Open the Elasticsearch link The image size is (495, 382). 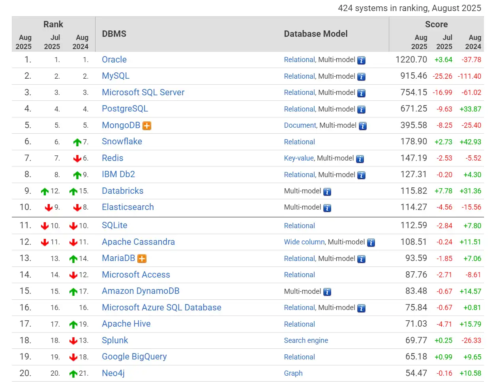click(x=127, y=207)
